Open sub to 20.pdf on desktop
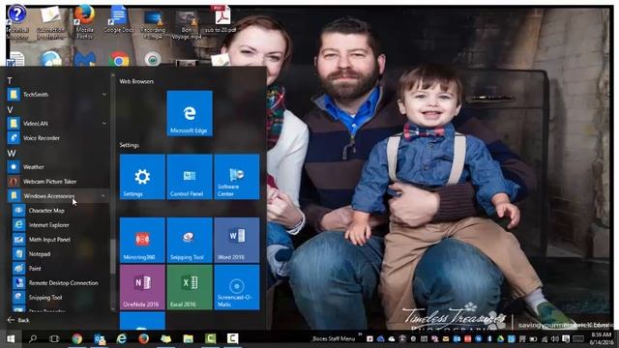Screen dimensions: 619x348 tap(221, 19)
